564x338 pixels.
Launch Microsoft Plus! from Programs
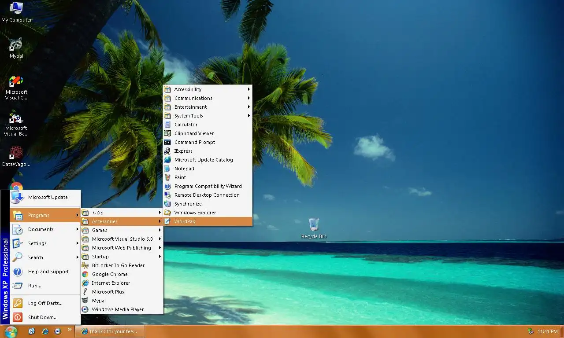[x=122, y=292]
